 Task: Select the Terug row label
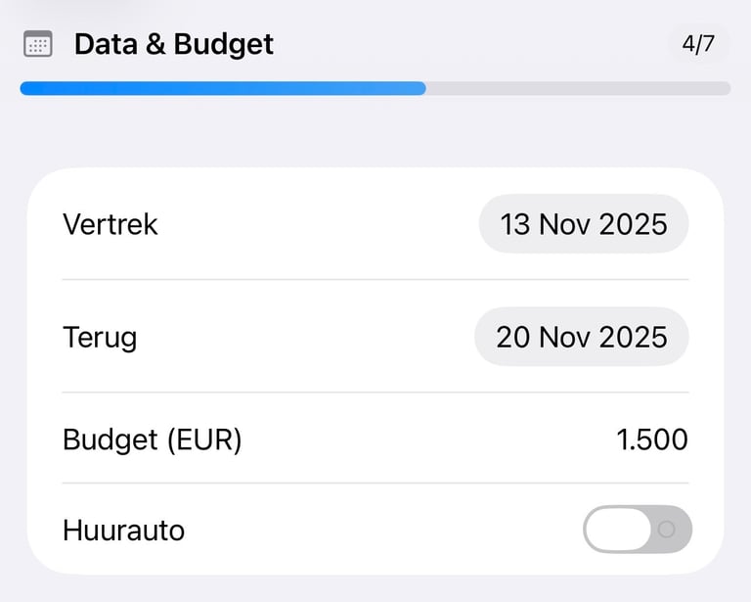tap(100, 338)
